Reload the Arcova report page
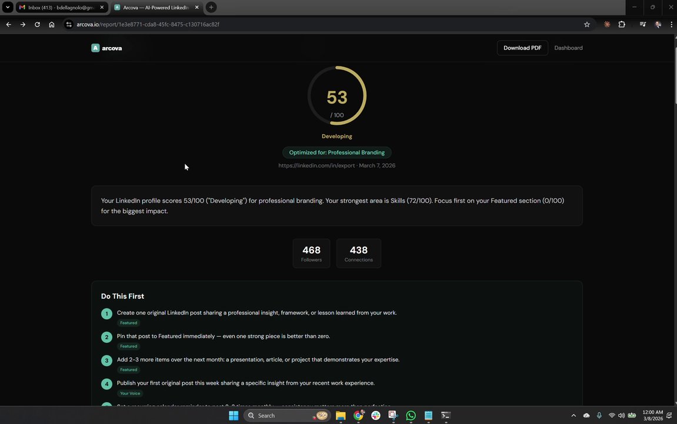The height and width of the screenshot is (424, 677). click(x=37, y=25)
